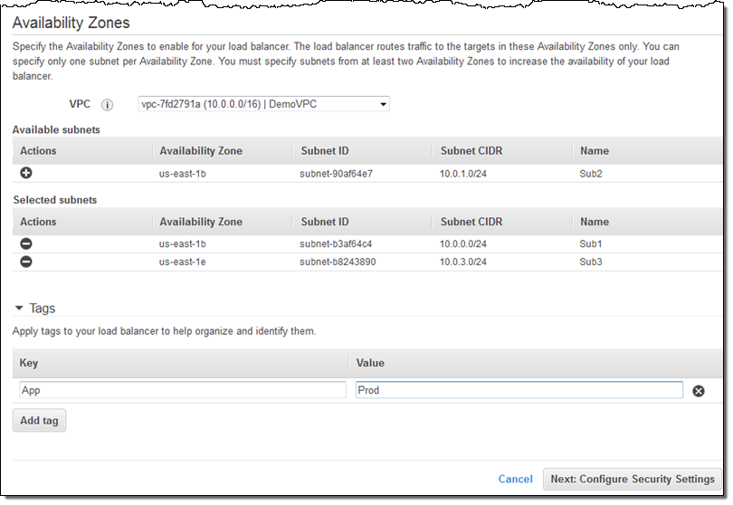Open the VPC dropdown
Viewport: 733px width, 505px height.
click(x=263, y=104)
